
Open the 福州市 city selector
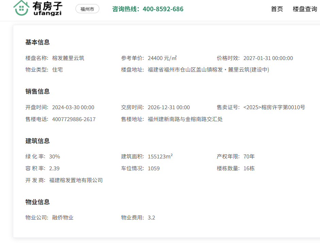87,9
